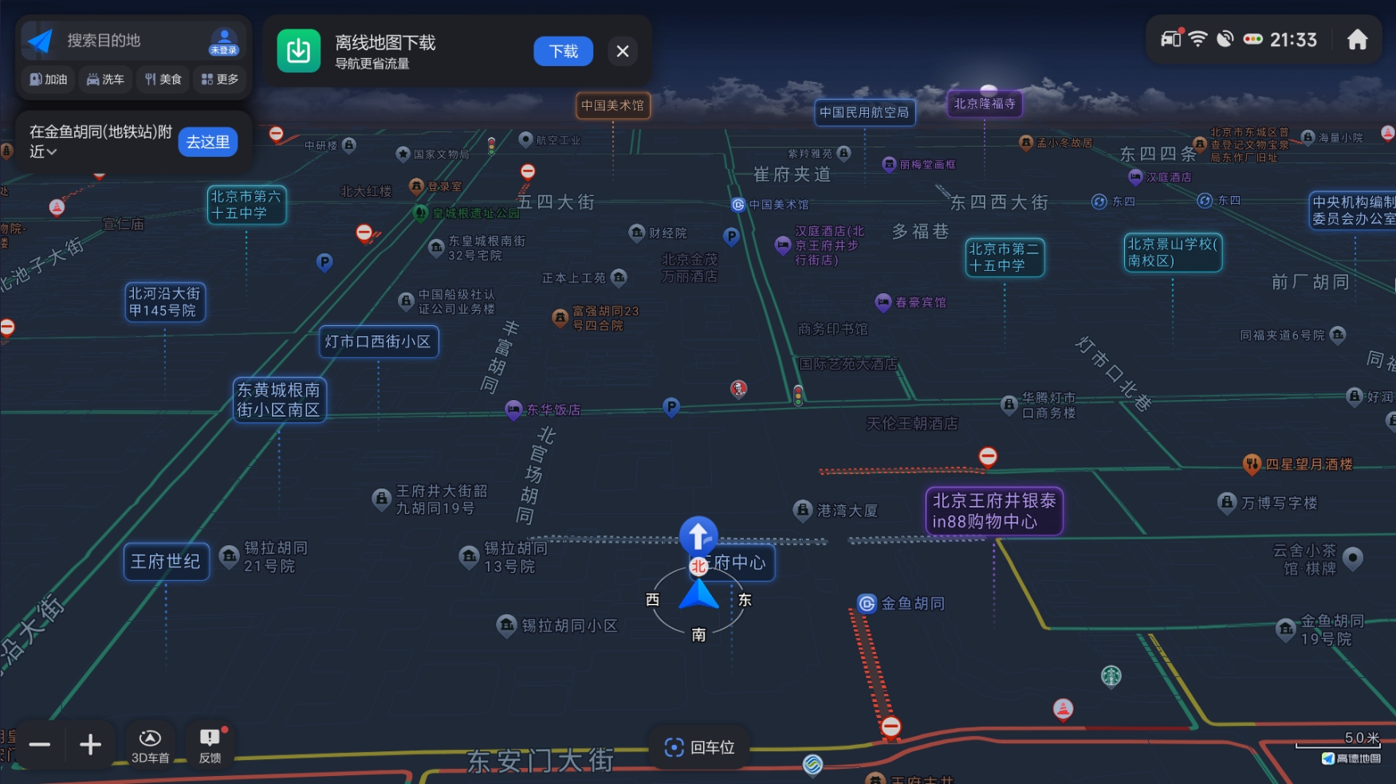Tap the no-entry sign on 东安门大街
The width and height of the screenshot is (1396, 784).
[891, 727]
